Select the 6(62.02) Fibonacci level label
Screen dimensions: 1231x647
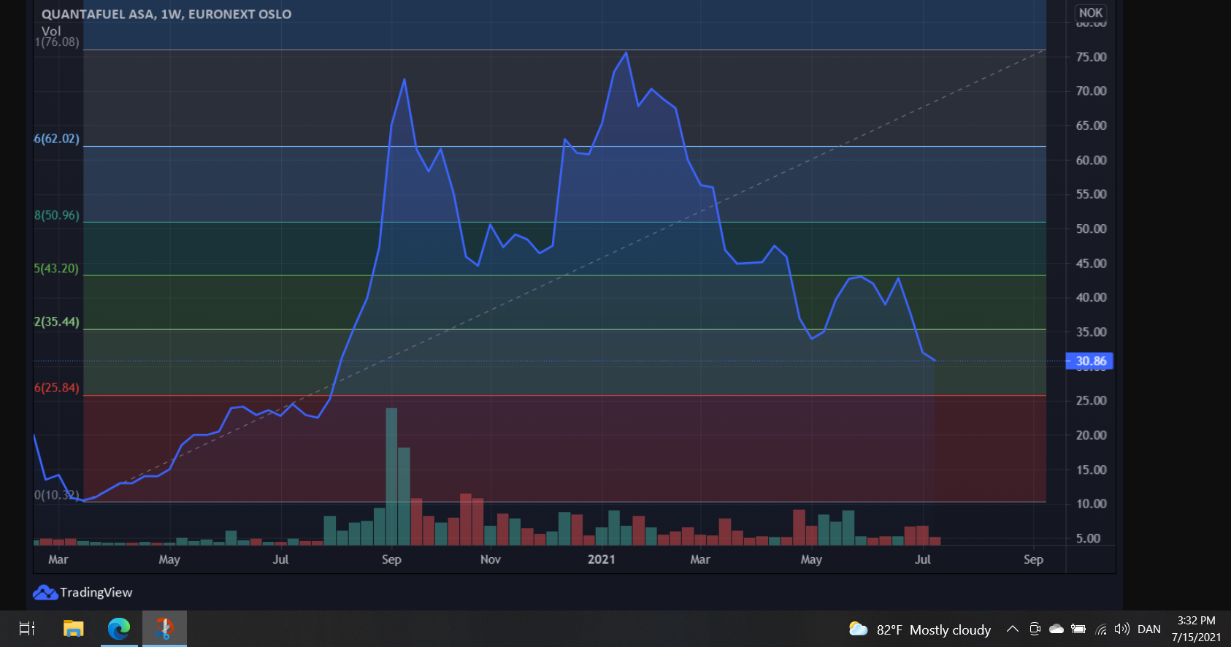pyautogui.click(x=57, y=139)
